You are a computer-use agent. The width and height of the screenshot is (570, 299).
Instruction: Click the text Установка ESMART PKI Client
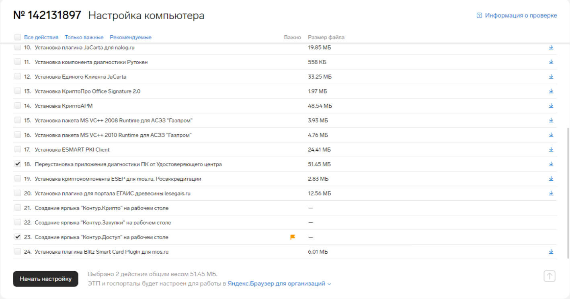(72, 149)
